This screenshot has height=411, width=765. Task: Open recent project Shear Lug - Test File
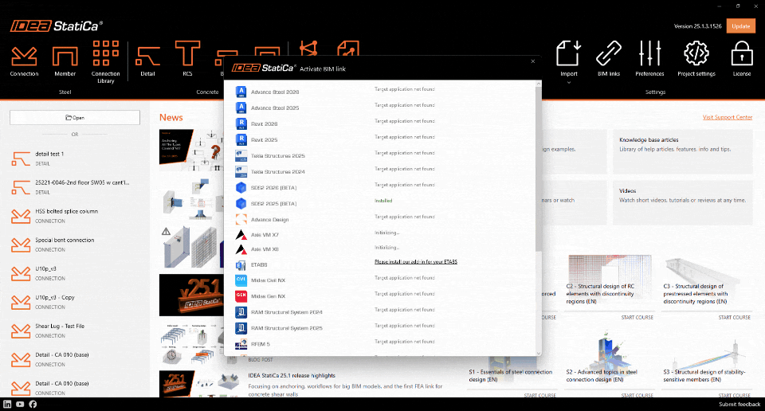75,331
